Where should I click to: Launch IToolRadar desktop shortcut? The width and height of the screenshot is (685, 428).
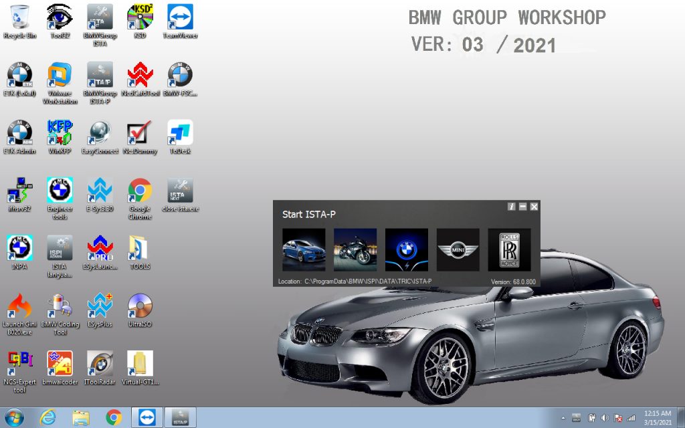pyautogui.click(x=100, y=368)
